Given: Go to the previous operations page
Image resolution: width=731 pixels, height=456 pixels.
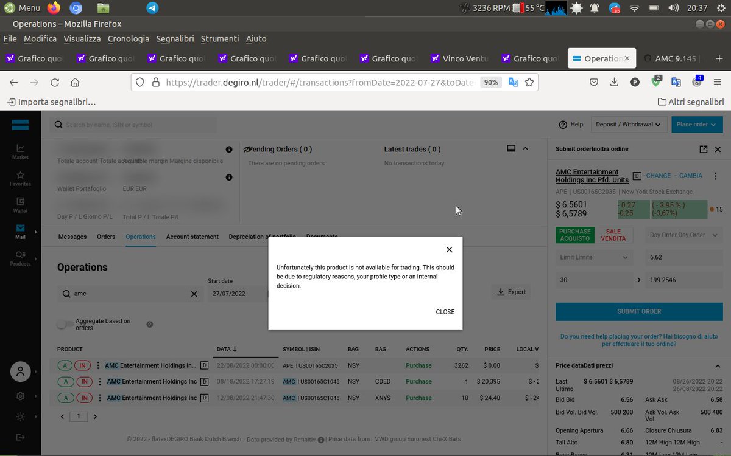Looking at the screenshot, I should [x=62, y=417].
